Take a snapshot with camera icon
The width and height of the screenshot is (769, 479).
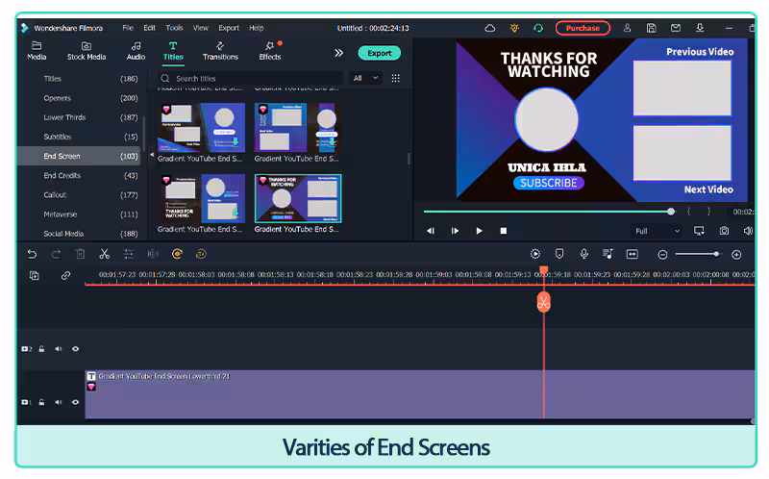tap(724, 231)
